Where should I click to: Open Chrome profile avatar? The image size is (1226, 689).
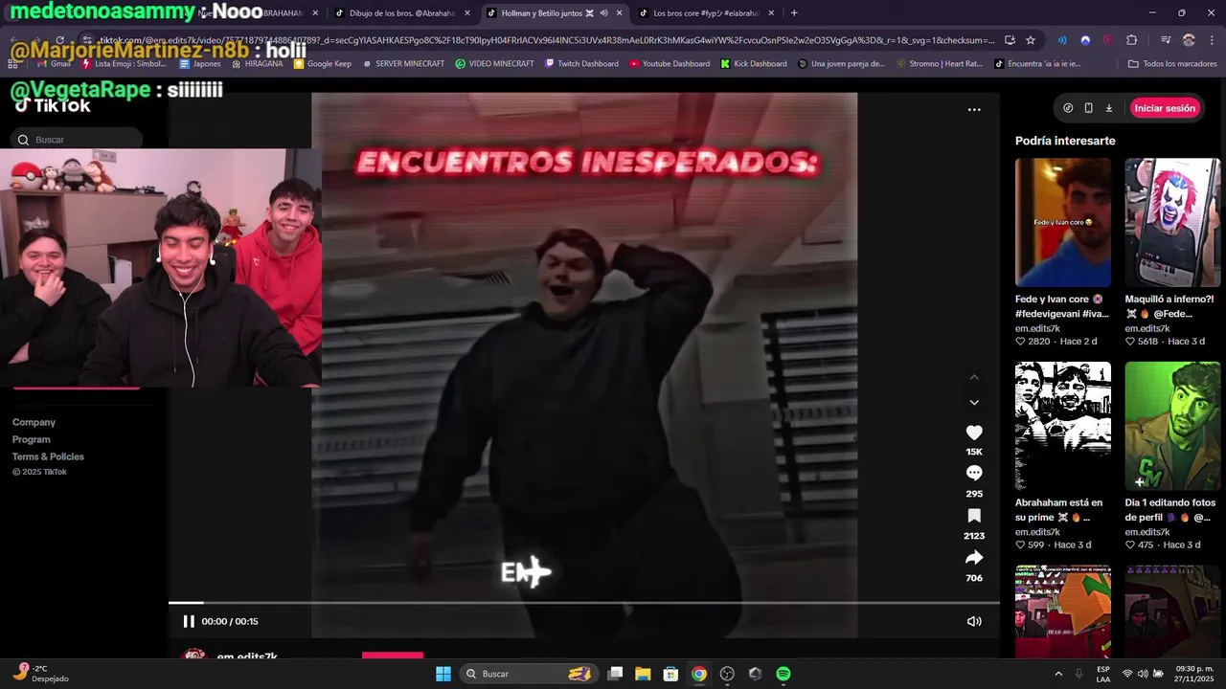coord(1189,40)
